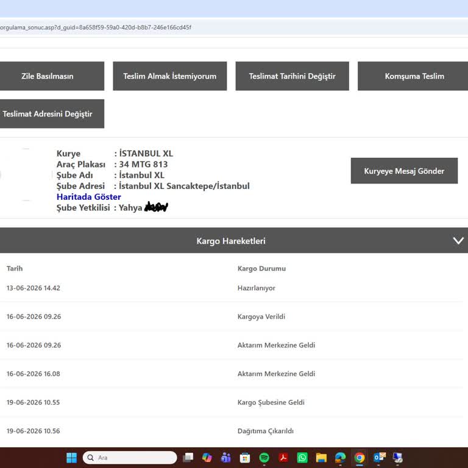Select the Hazırlanıyor status text
468x468 pixels.
pos(257,288)
